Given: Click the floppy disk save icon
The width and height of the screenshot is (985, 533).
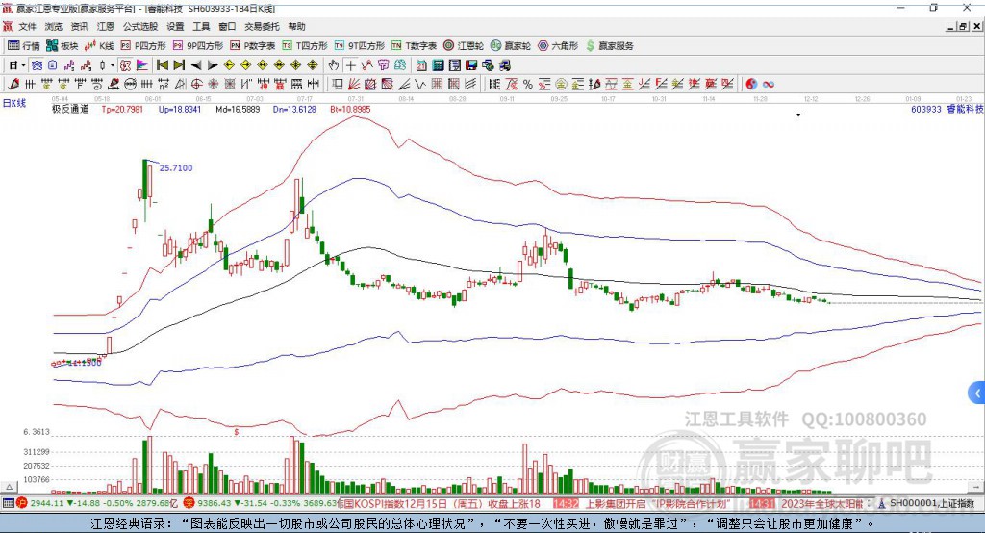Looking at the screenshot, I should 471,65.
